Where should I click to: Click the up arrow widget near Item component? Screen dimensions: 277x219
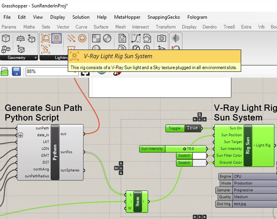(x=121, y=163)
